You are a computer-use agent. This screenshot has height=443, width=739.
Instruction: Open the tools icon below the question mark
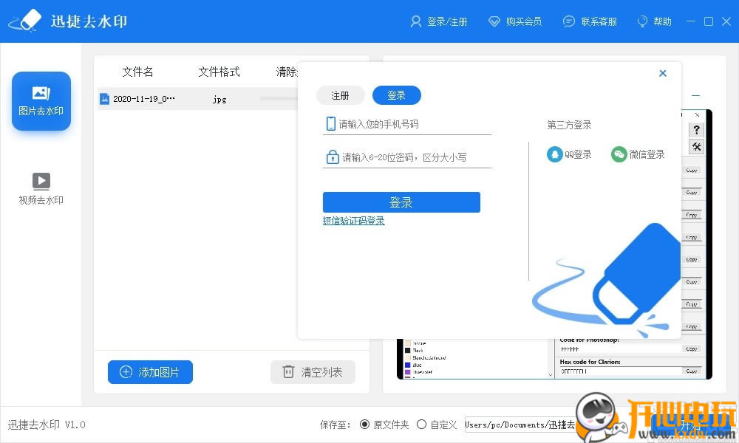[x=695, y=146]
